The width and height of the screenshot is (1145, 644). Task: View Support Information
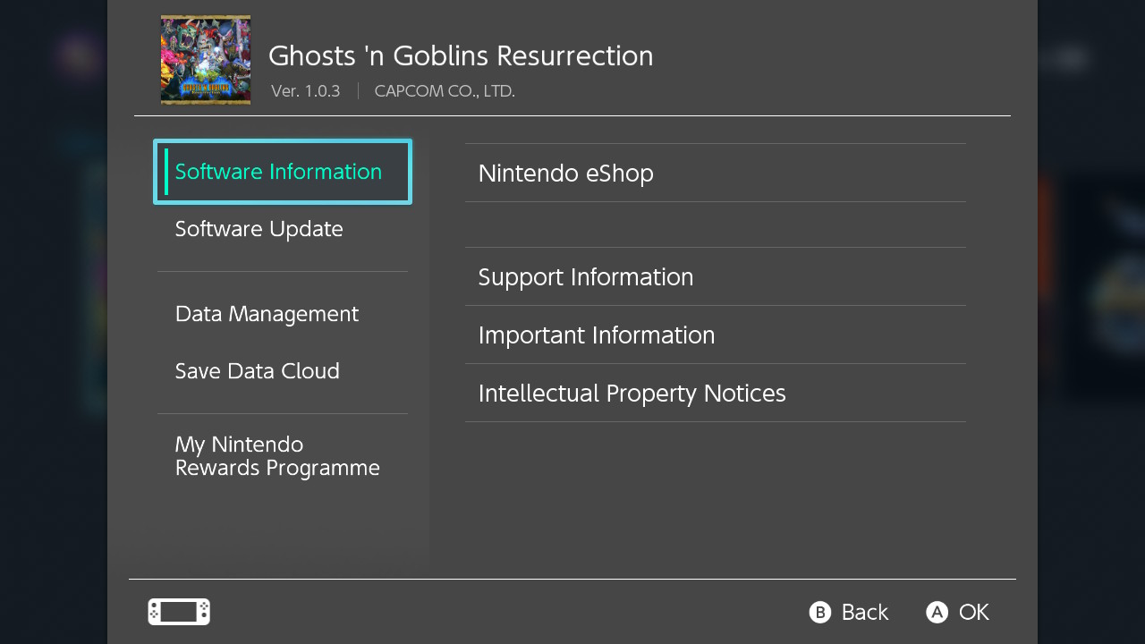tap(716, 276)
